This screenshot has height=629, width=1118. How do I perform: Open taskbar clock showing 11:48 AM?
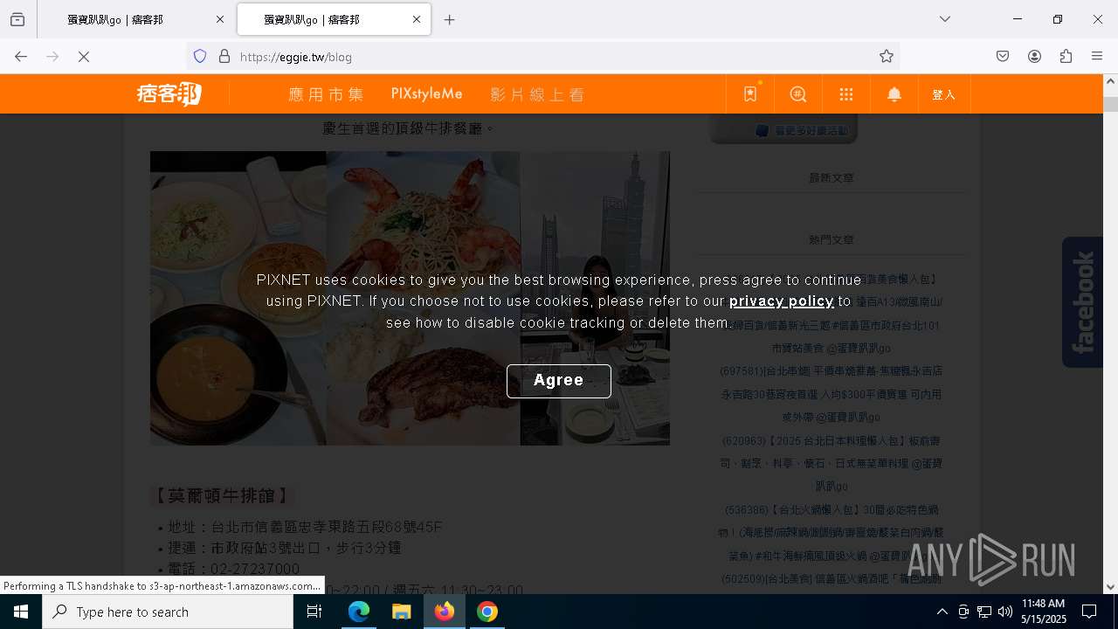coord(1044,612)
